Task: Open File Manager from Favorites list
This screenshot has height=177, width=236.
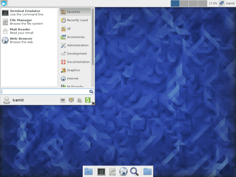Action: pyautogui.click(x=29, y=22)
